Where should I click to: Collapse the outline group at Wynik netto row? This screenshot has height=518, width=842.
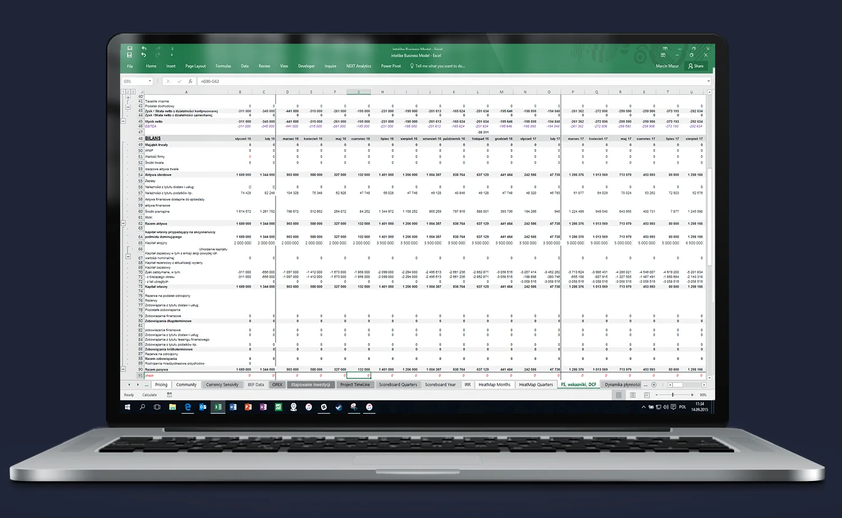pyautogui.click(x=123, y=121)
